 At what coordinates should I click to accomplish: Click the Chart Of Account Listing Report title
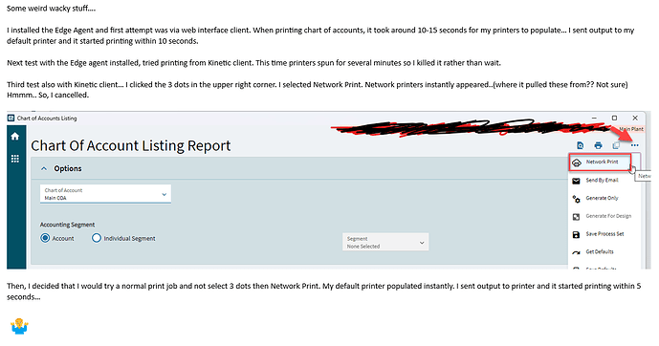point(131,145)
